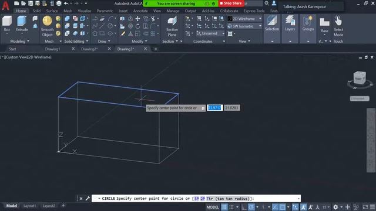Toggle object snap tracking in status bar
Viewport: 376px width, 211px height.
click(275, 207)
